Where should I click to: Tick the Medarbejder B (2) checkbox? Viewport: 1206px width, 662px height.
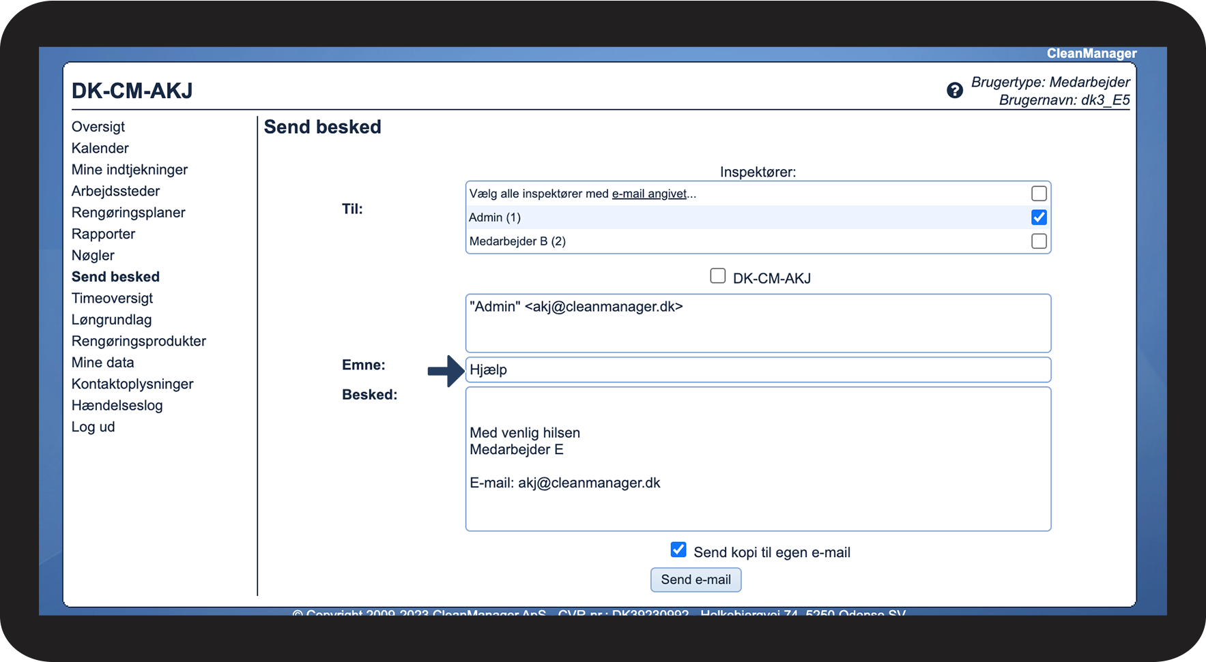point(1039,241)
